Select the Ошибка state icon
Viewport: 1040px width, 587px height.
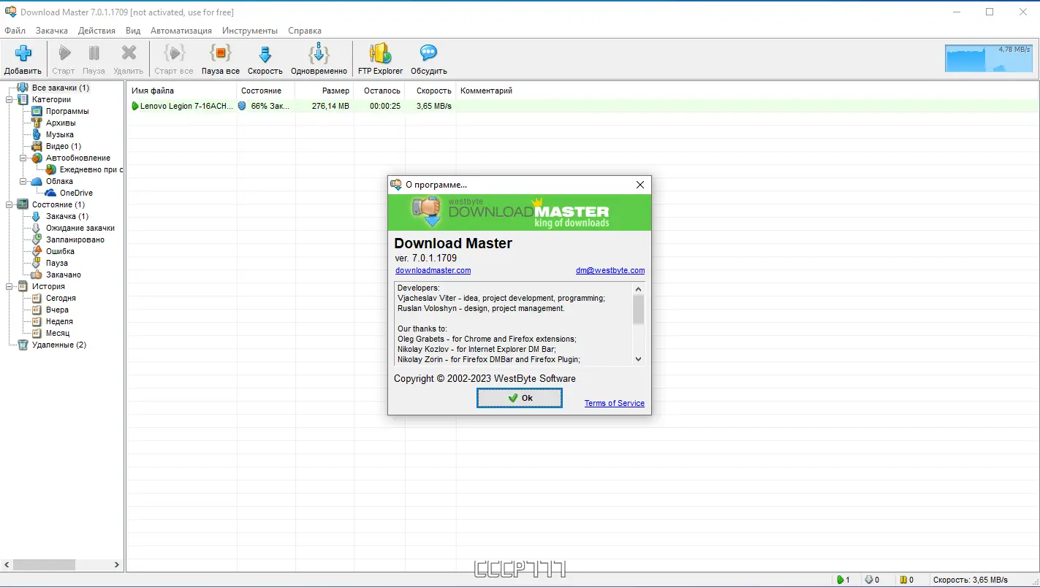37,251
